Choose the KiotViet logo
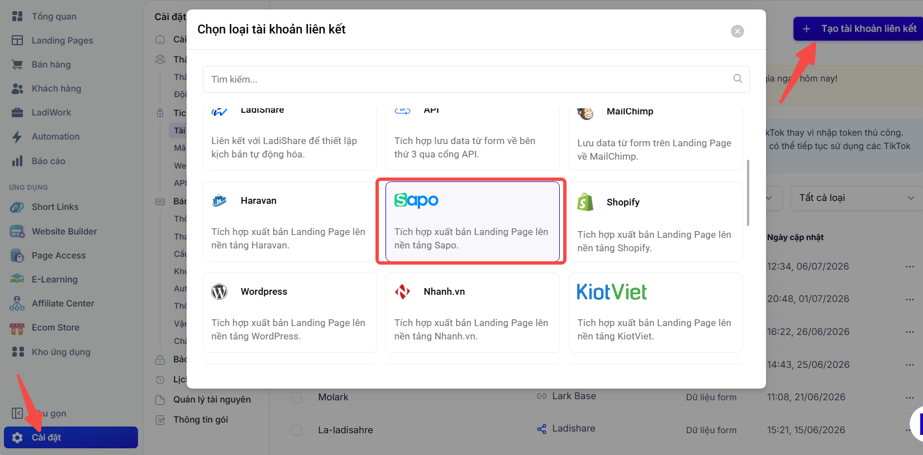This screenshot has width=923, height=455. (612, 292)
